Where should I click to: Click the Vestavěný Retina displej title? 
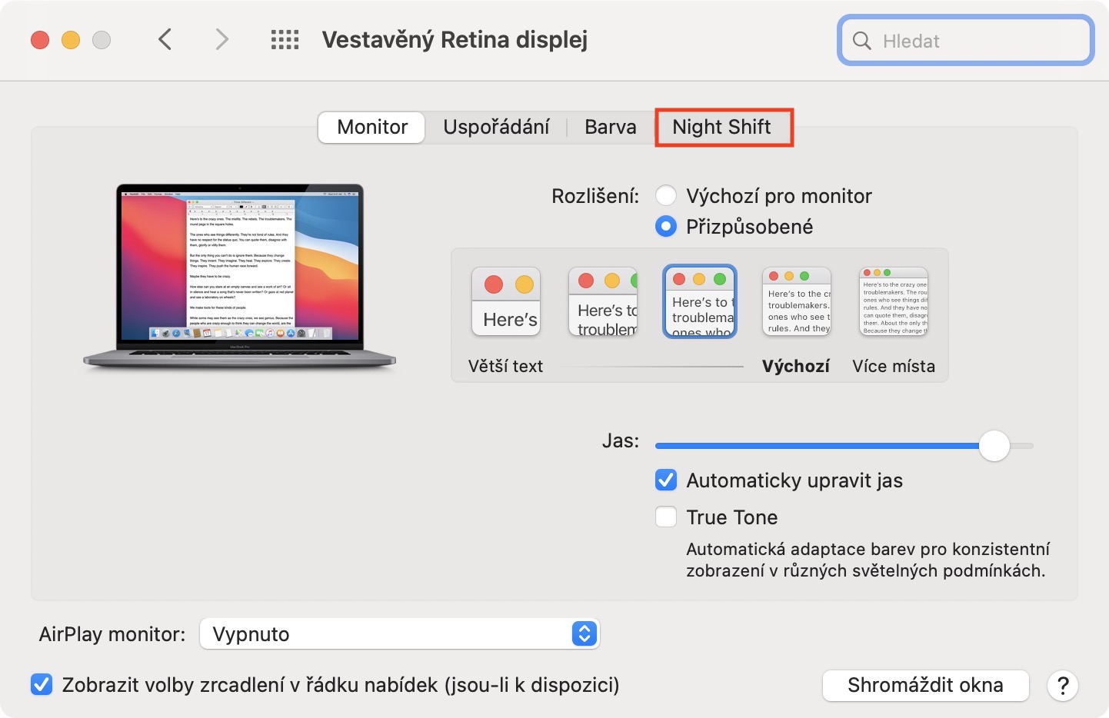455,40
